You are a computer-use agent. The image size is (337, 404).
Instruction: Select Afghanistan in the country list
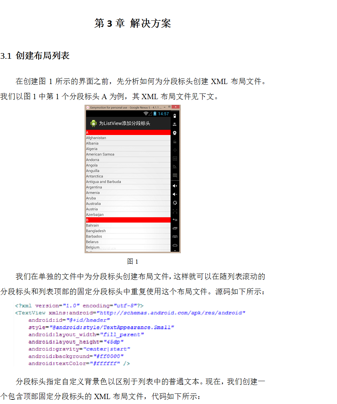pos(96,138)
